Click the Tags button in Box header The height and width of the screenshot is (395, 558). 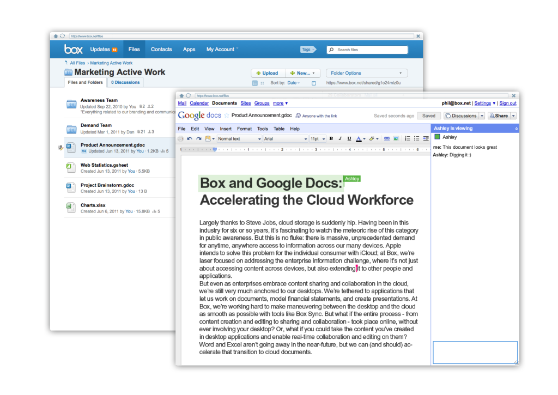308,50
